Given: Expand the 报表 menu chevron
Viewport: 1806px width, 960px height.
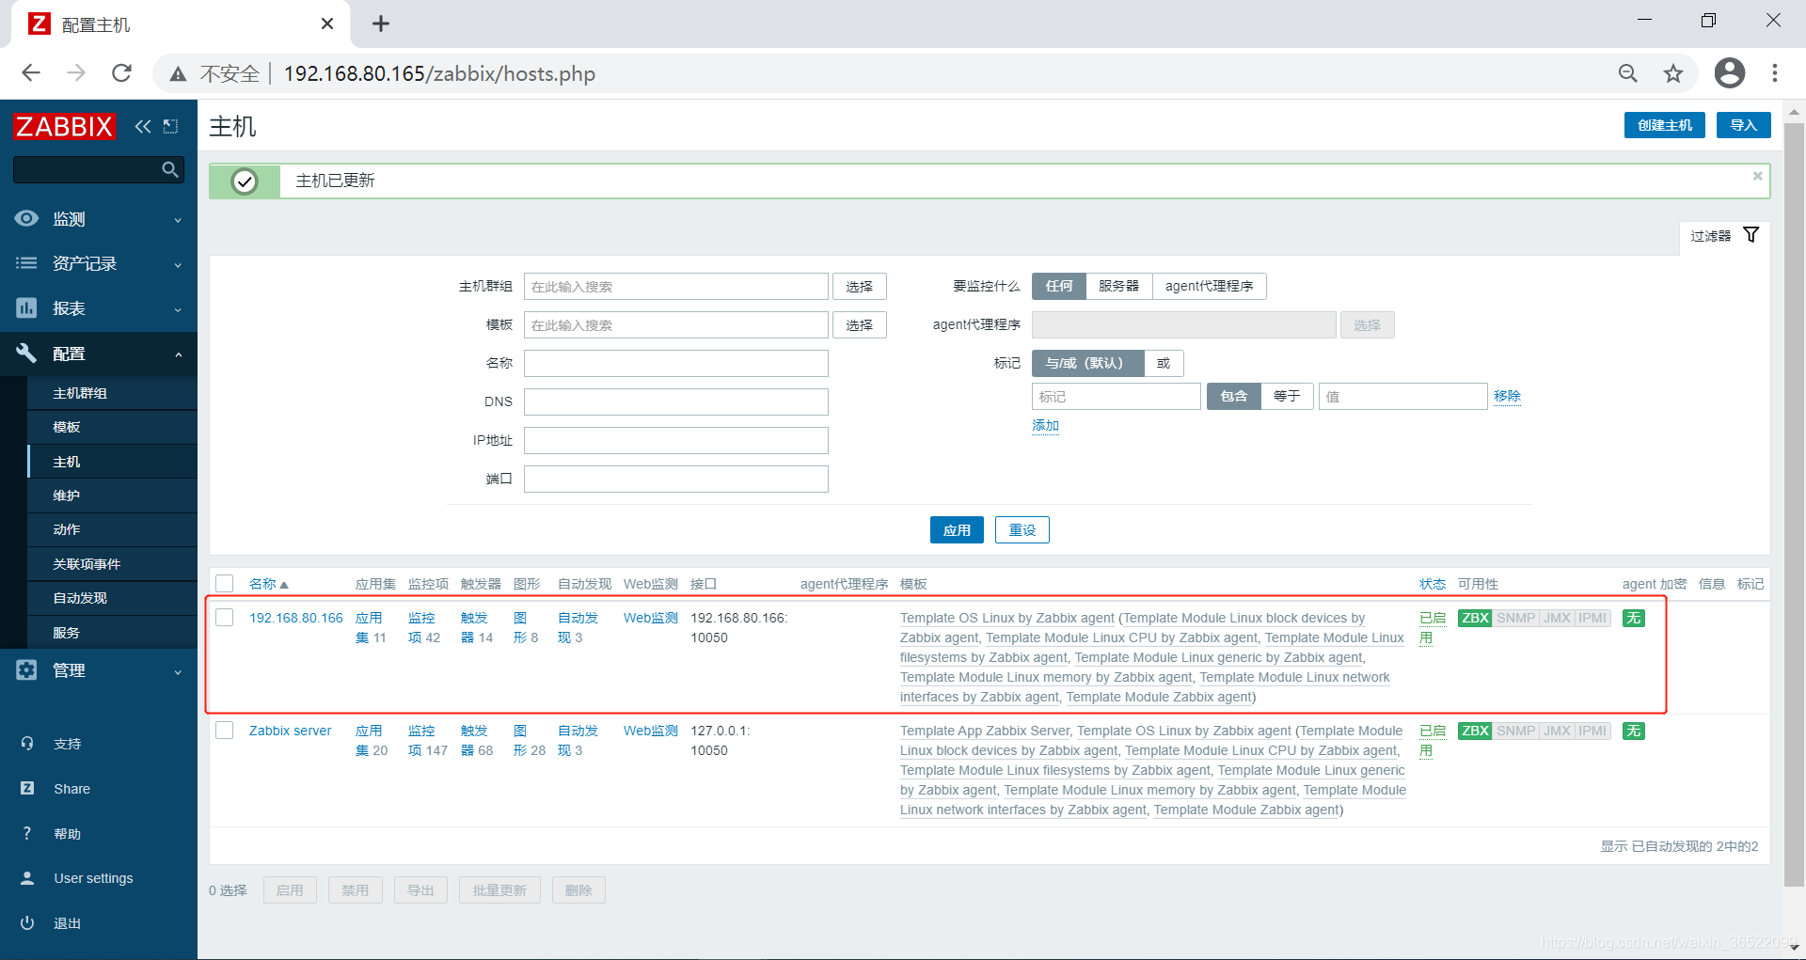Looking at the screenshot, I should click(x=178, y=309).
